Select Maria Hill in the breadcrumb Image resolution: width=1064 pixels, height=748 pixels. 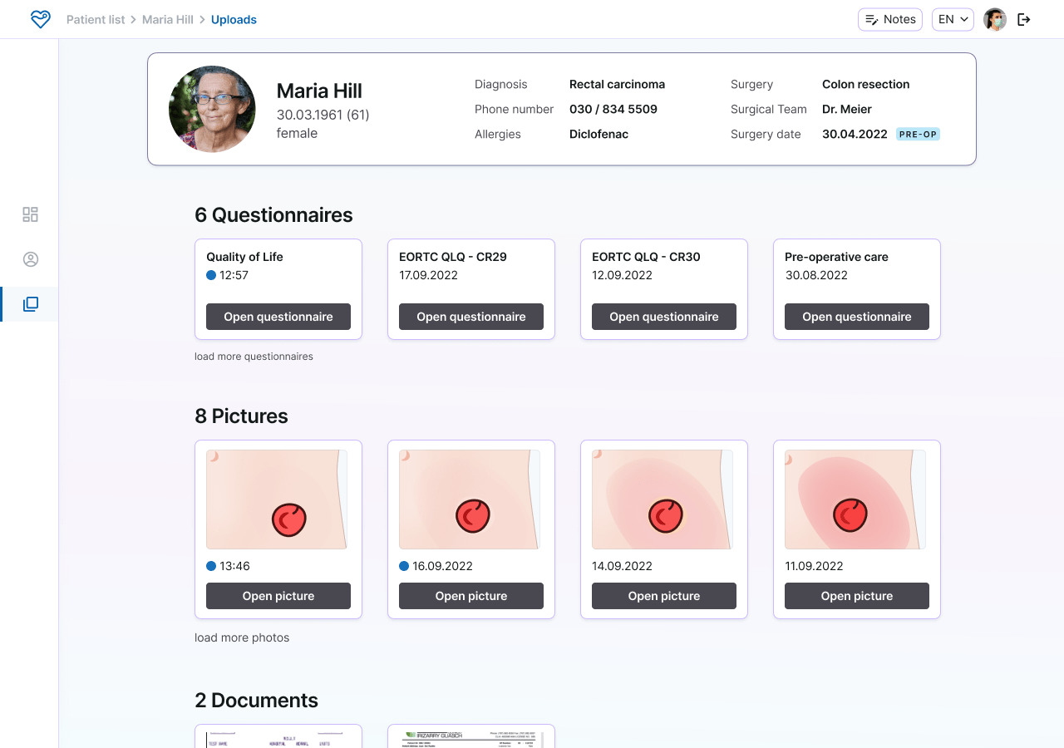167,19
